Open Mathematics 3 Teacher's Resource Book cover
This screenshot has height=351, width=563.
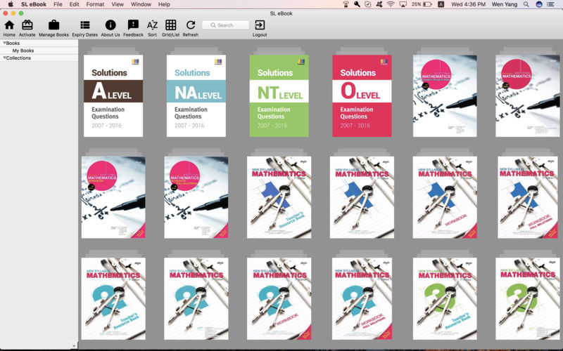[445, 299]
